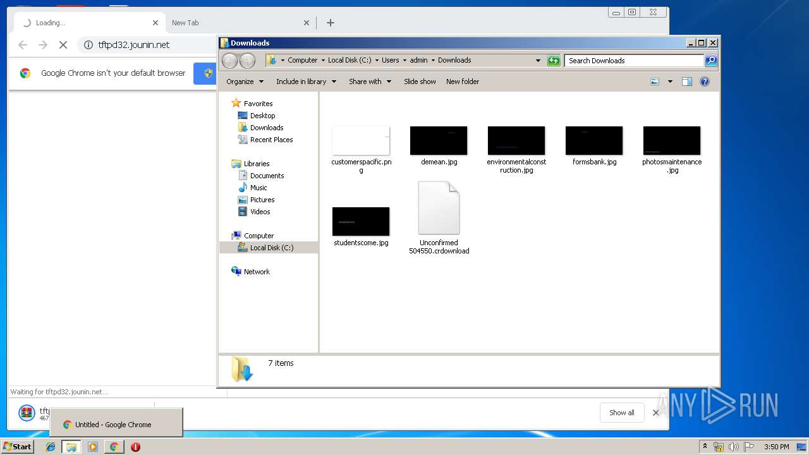Select photosmaintenance.jpg thumbnail

pos(672,140)
